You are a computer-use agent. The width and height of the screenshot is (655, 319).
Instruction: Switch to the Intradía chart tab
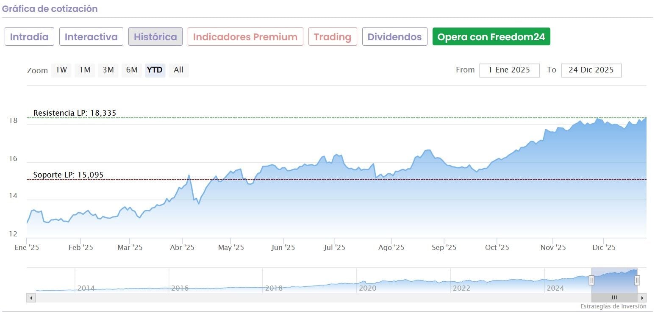29,37
